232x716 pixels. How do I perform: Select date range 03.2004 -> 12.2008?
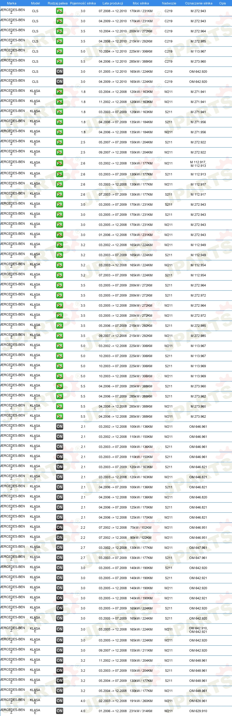(x=113, y=92)
